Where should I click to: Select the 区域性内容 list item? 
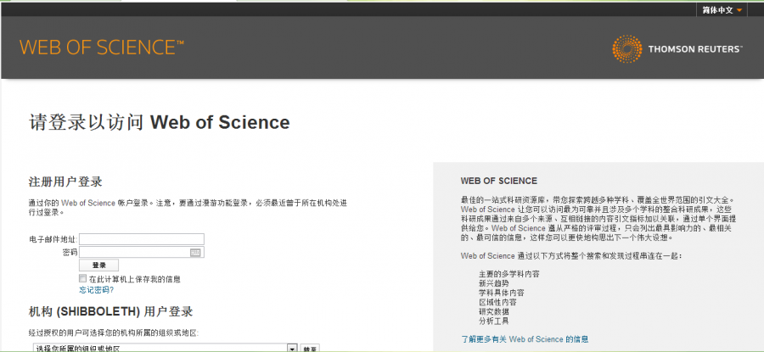497,302
